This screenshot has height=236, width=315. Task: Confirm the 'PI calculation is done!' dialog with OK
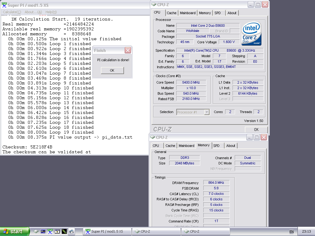click(112, 70)
